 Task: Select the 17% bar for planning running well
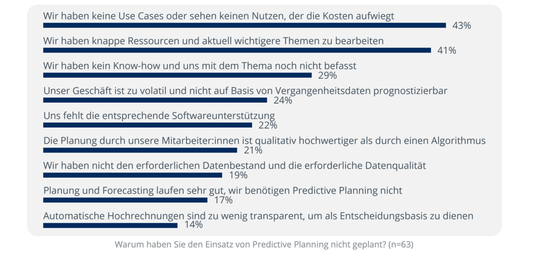(125, 200)
